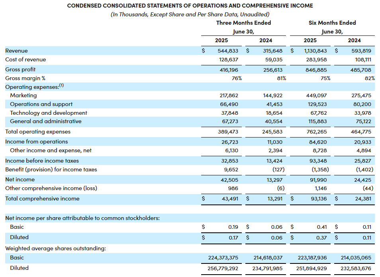Click the Operations and support value 66,490
The image size is (380, 277).
pyautogui.click(x=229, y=104)
